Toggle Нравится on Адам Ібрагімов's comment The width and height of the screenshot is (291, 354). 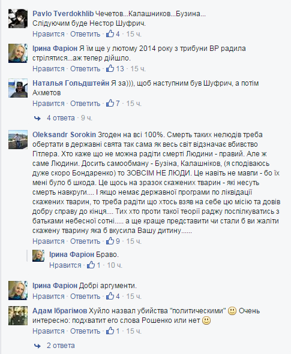click(49, 331)
